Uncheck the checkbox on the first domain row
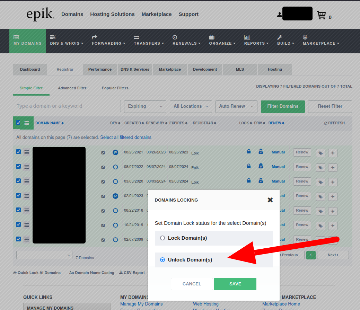The width and height of the screenshot is (360, 310). click(18, 152)
